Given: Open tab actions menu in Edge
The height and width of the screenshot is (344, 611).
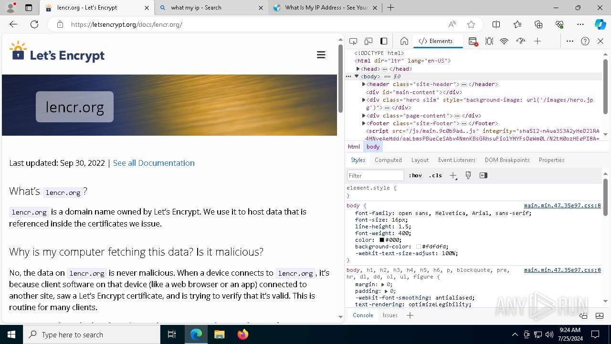Looking at the screenshot, I should click(x=29, y=8).
